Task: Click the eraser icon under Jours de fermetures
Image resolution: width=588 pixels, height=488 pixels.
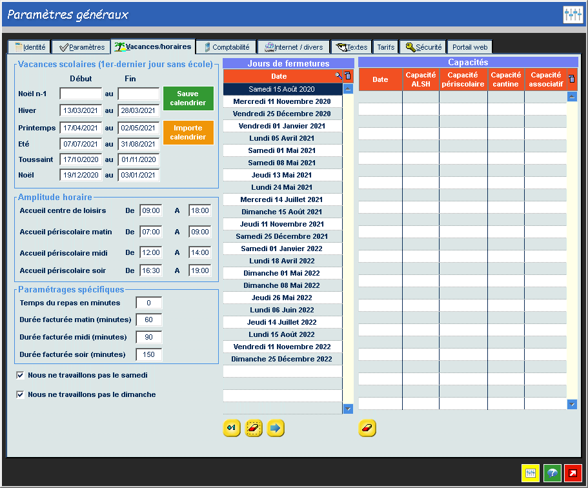Action: coord(254,428)
